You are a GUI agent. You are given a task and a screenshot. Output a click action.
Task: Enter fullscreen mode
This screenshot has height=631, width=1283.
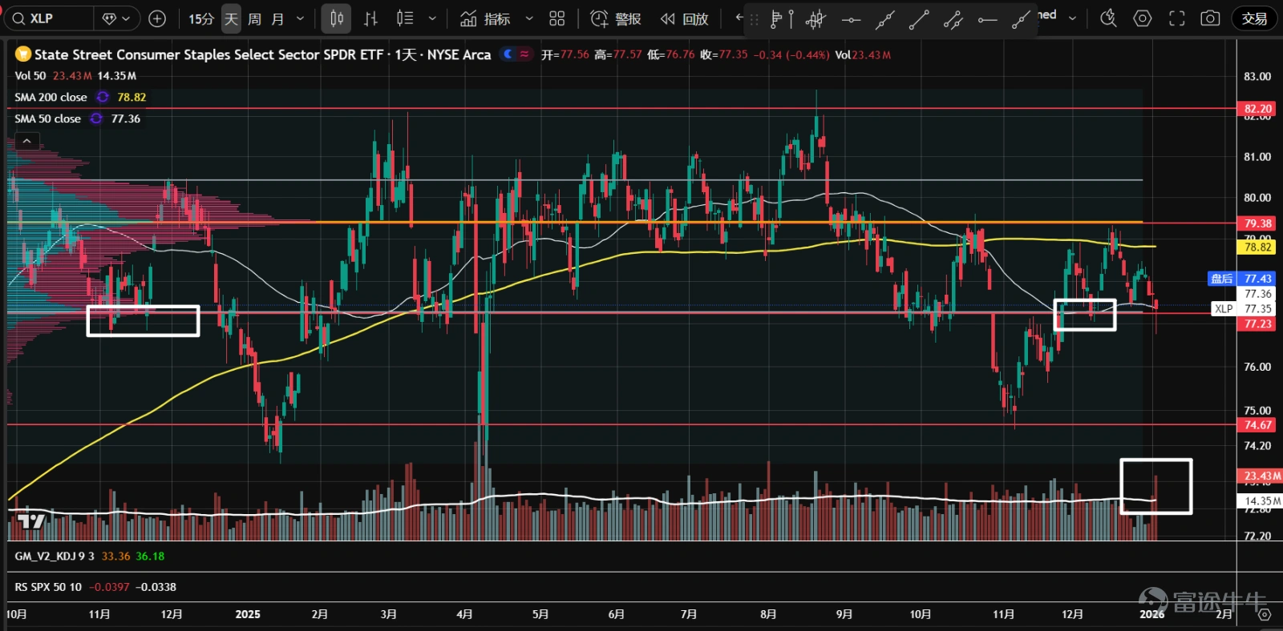point(1176,18)
